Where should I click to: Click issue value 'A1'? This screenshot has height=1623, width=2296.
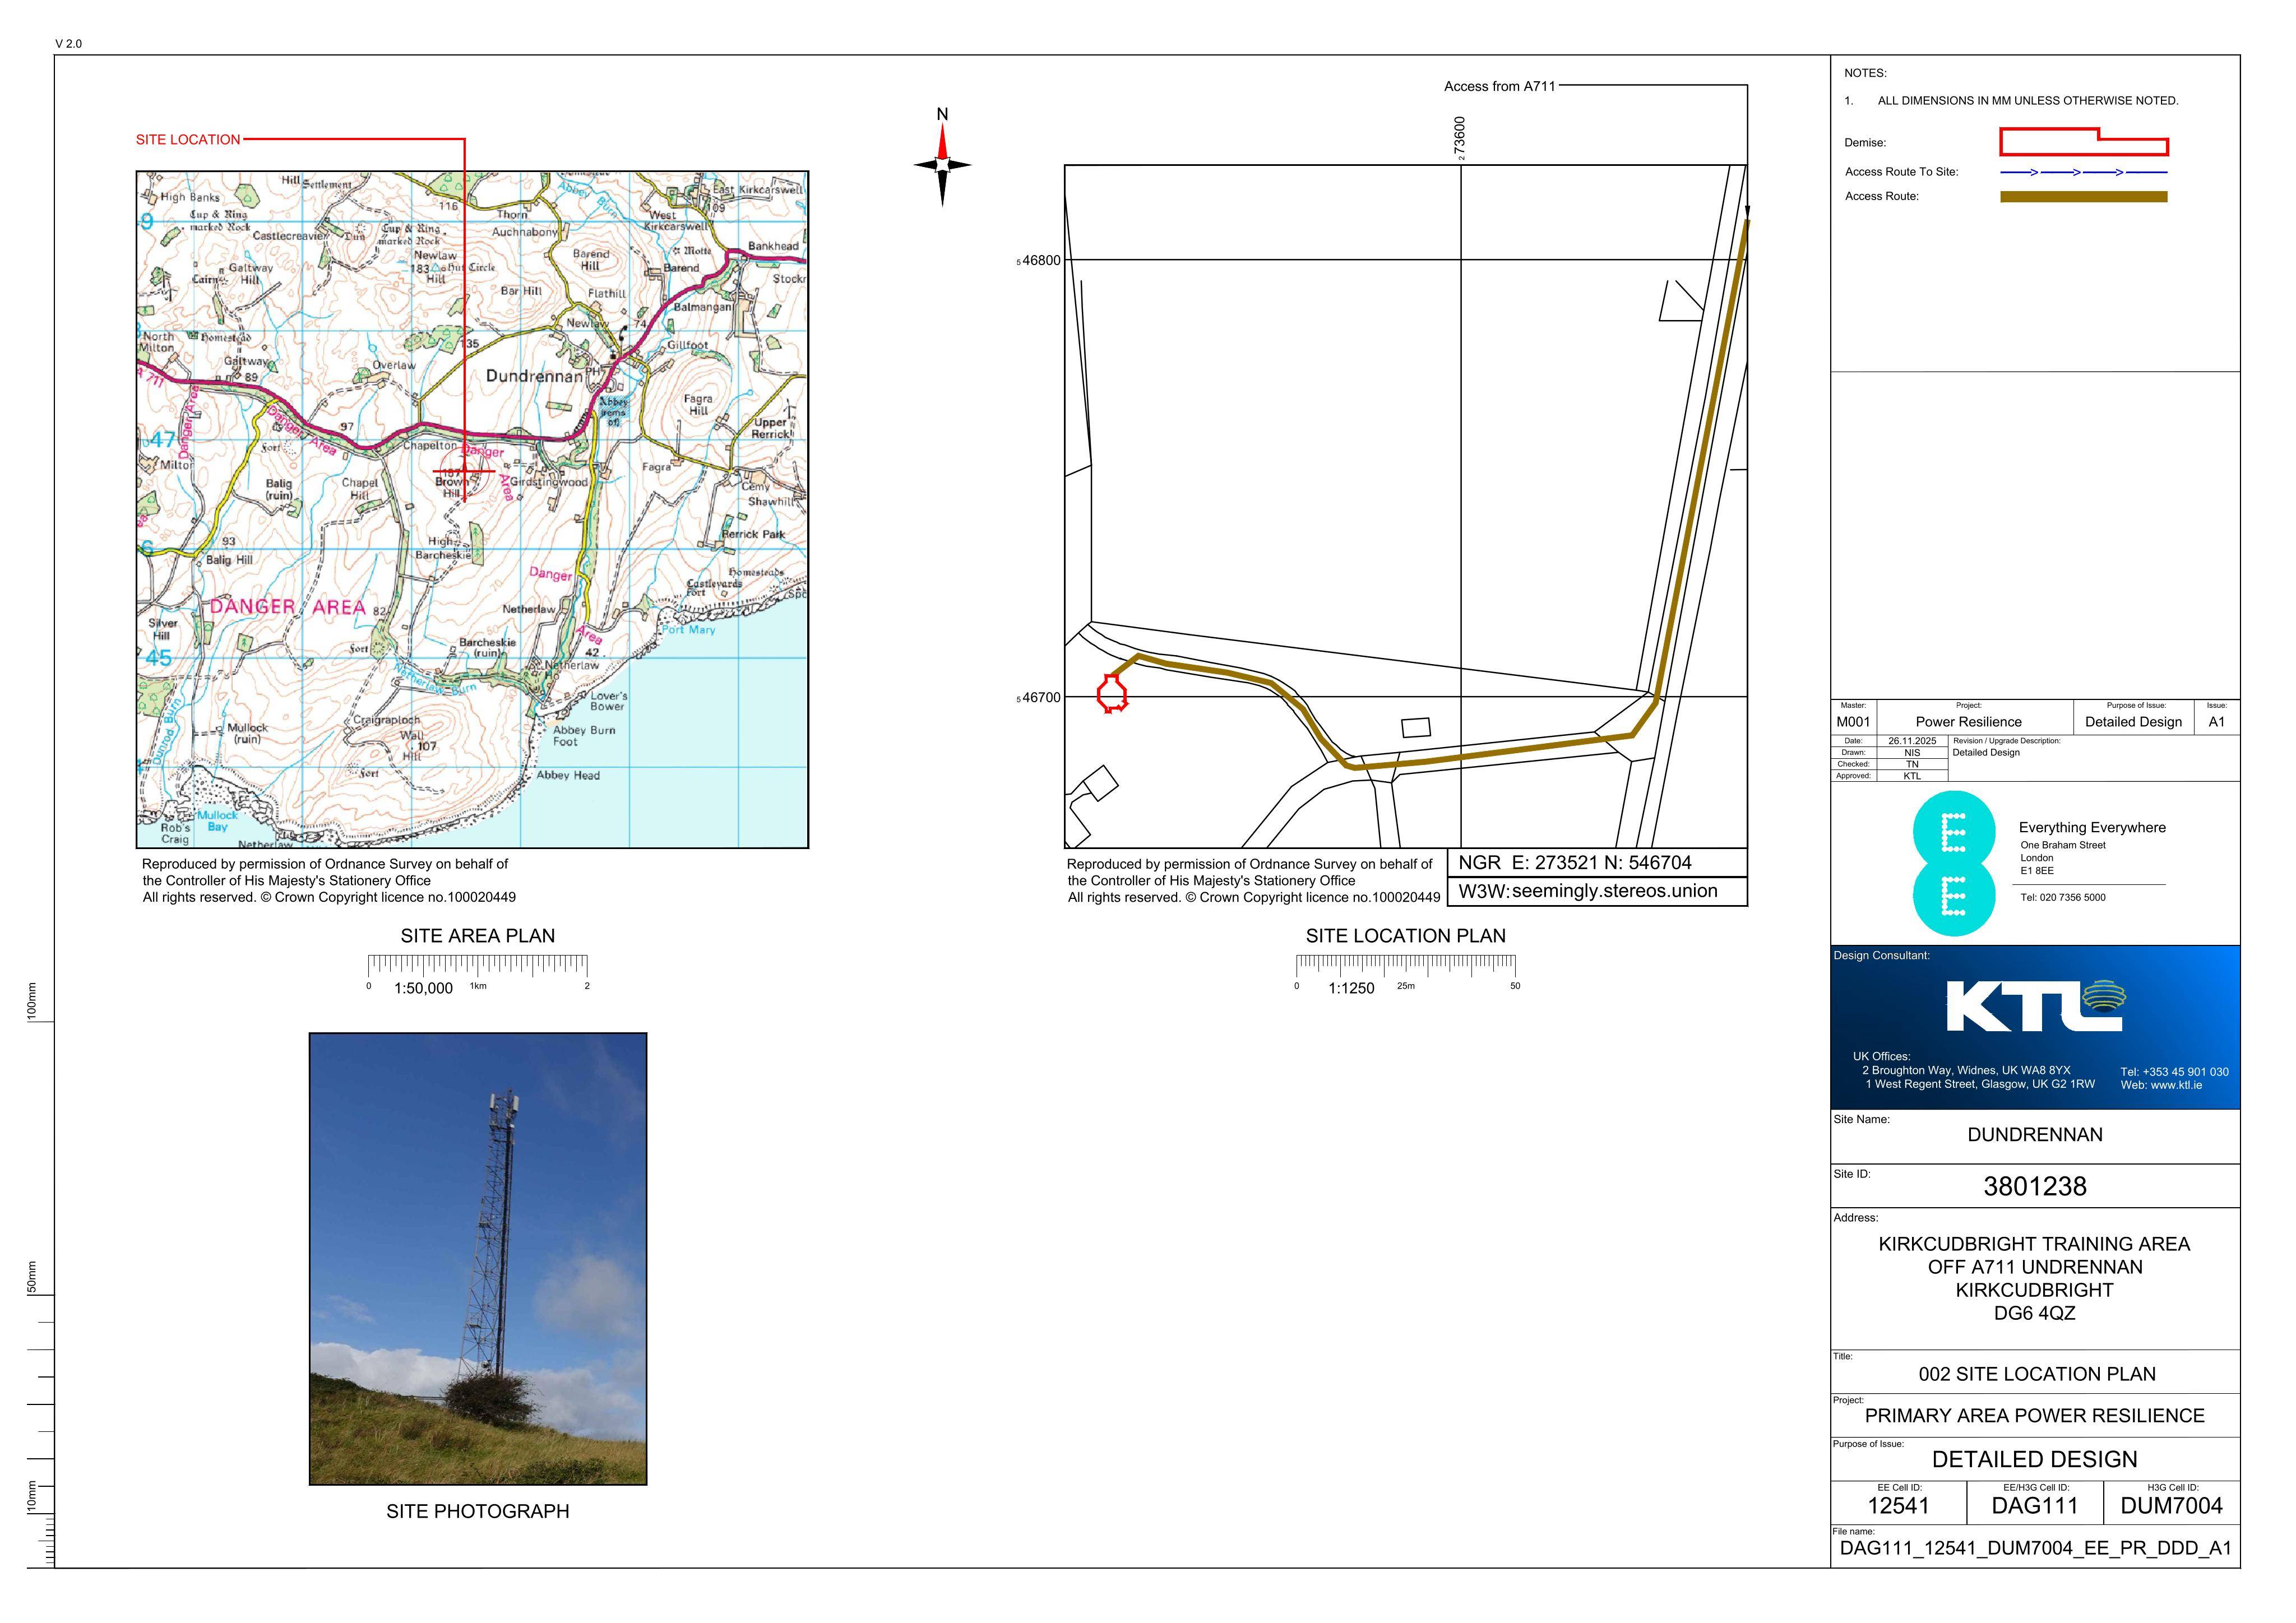[x=2217, y=722]
